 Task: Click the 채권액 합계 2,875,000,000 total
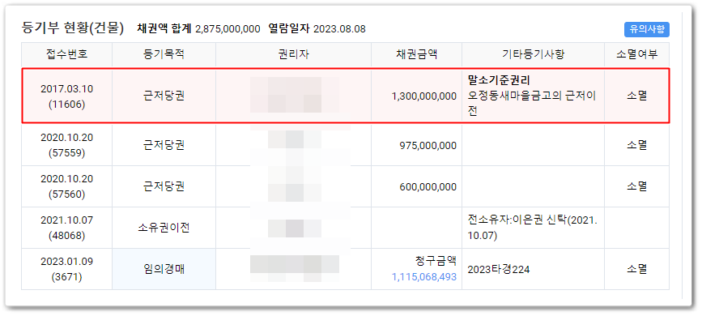tap(198, 29)
